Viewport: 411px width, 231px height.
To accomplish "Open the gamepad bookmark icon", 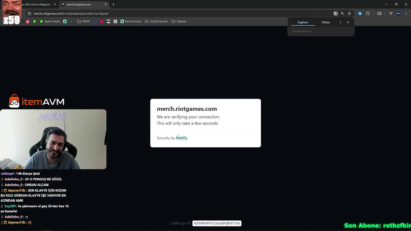I will click(109, 21).
